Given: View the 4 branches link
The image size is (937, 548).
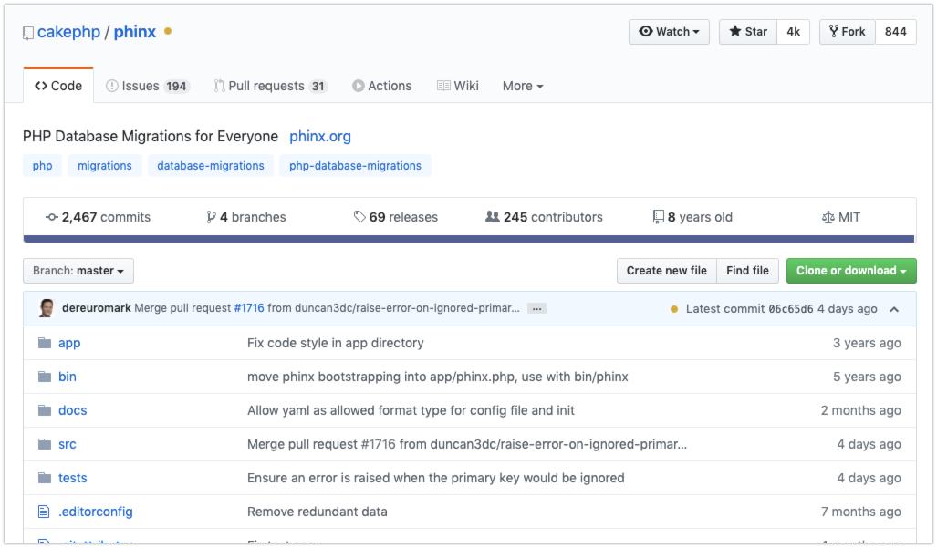Looking at the screenshot, I should point(246,217).
